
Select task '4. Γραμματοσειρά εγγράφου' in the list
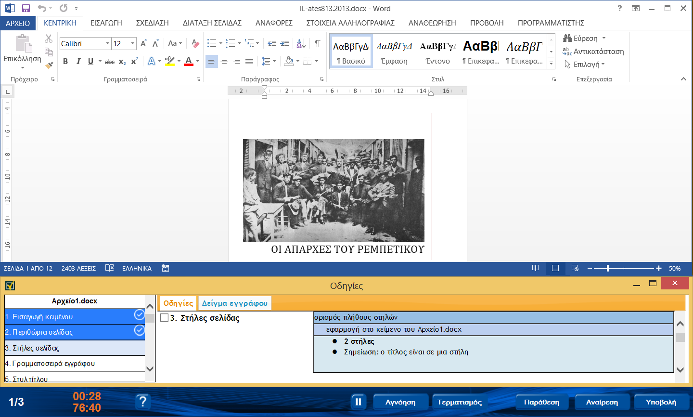[75, 364]
